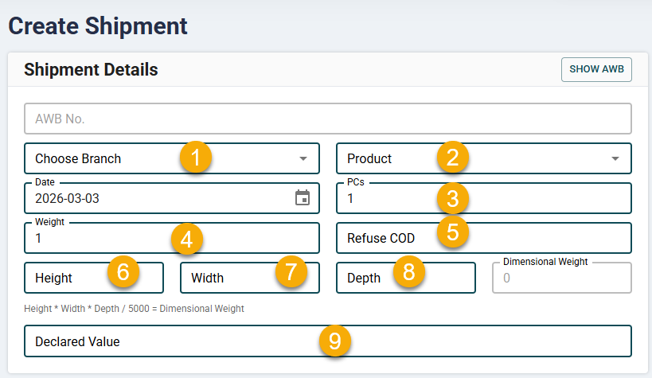Screen dimensions: 652x378
Task: Click the orange marker numbered 2
Action: point(453,157)
